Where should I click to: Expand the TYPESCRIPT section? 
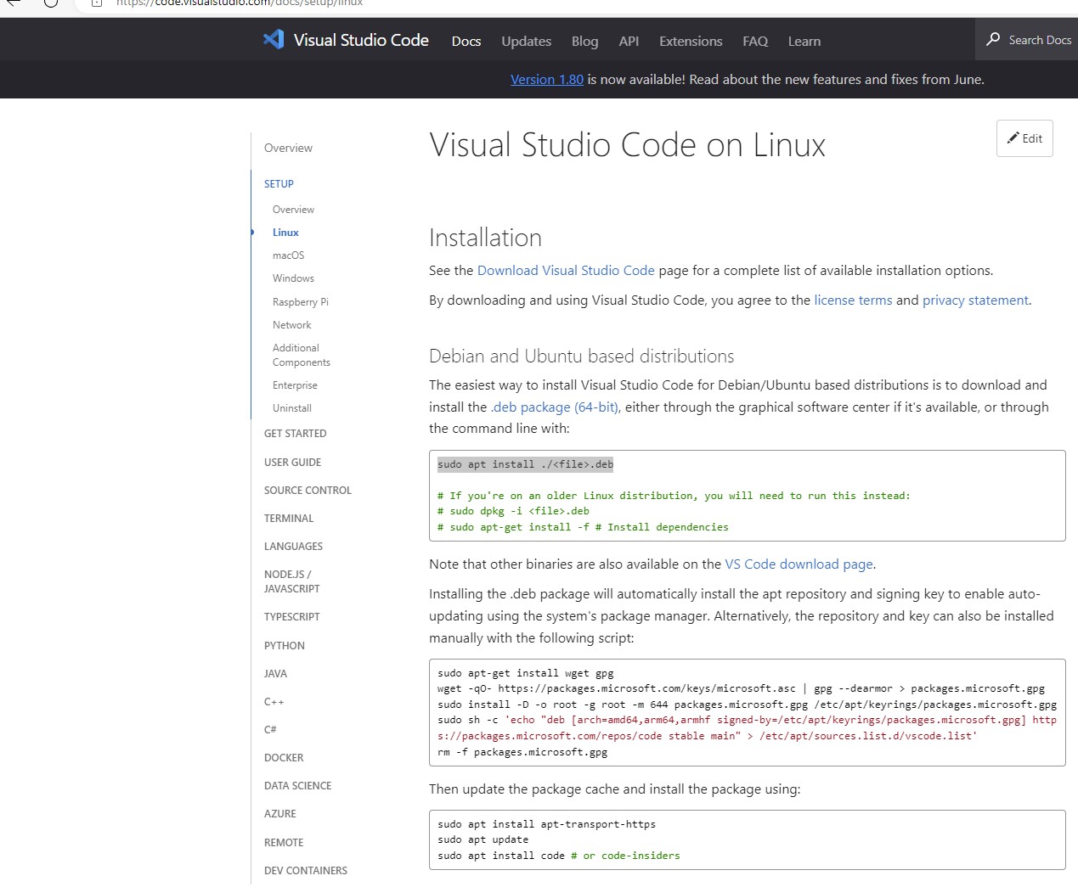291,616
